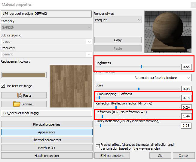Toggle Use texture image checkbox

point(3,86)
